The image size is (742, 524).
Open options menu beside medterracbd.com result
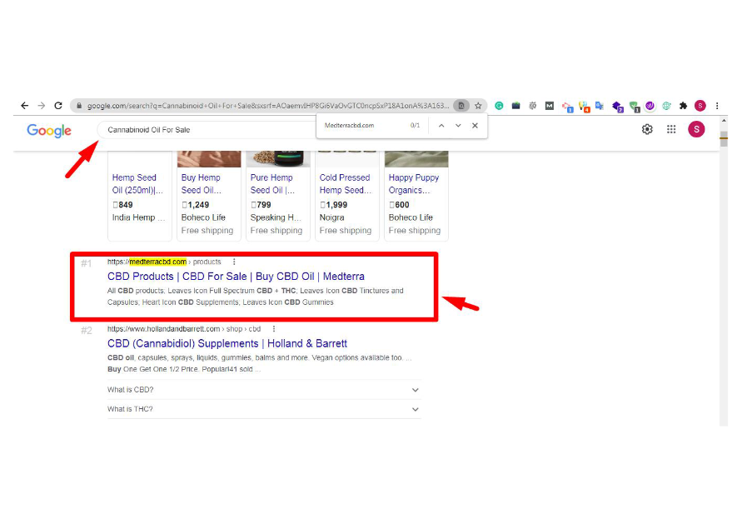click(x=234, y=262)
